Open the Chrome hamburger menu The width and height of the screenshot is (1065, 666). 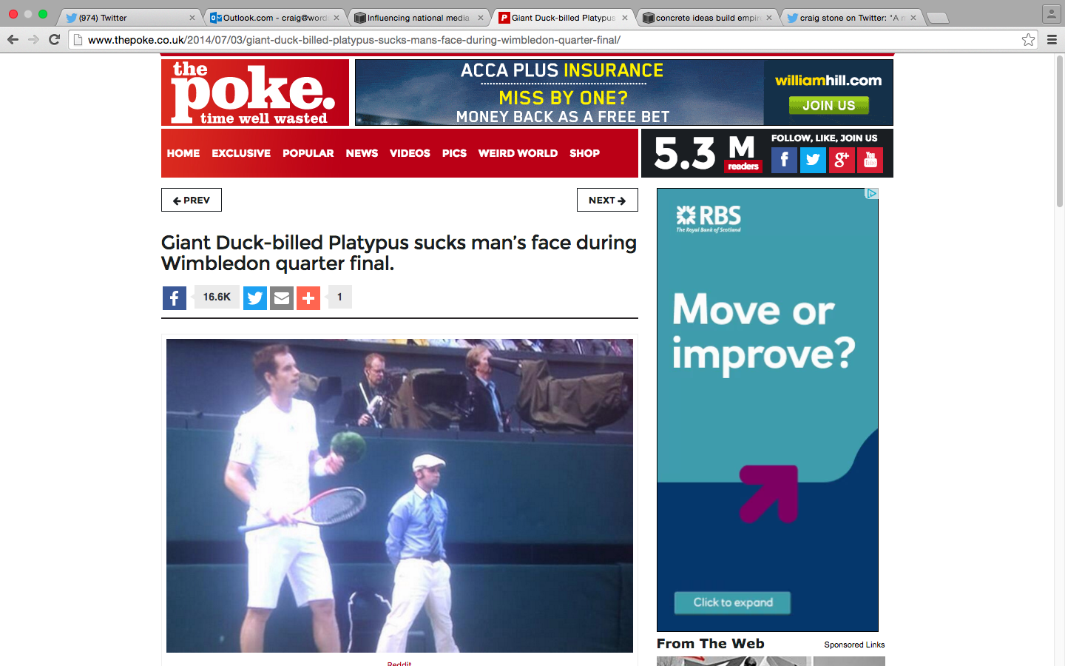1052,40
